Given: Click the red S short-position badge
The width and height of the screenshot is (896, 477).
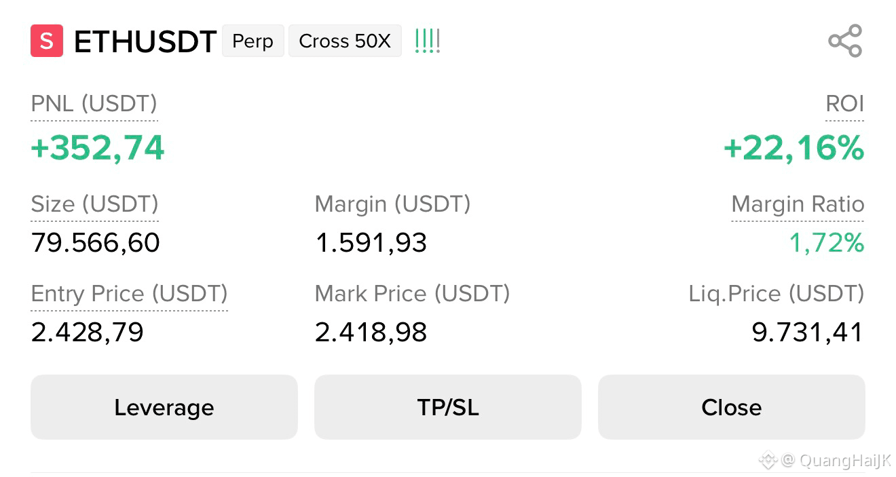Looking at the screenshot, I should click(x=47, y=41).
